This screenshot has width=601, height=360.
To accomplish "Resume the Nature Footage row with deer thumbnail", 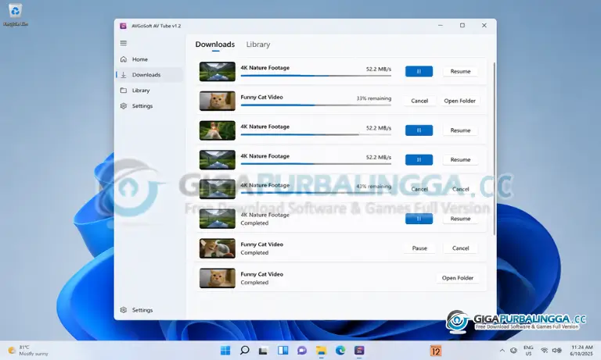I will pyautogui.click(x=460, y=130).
